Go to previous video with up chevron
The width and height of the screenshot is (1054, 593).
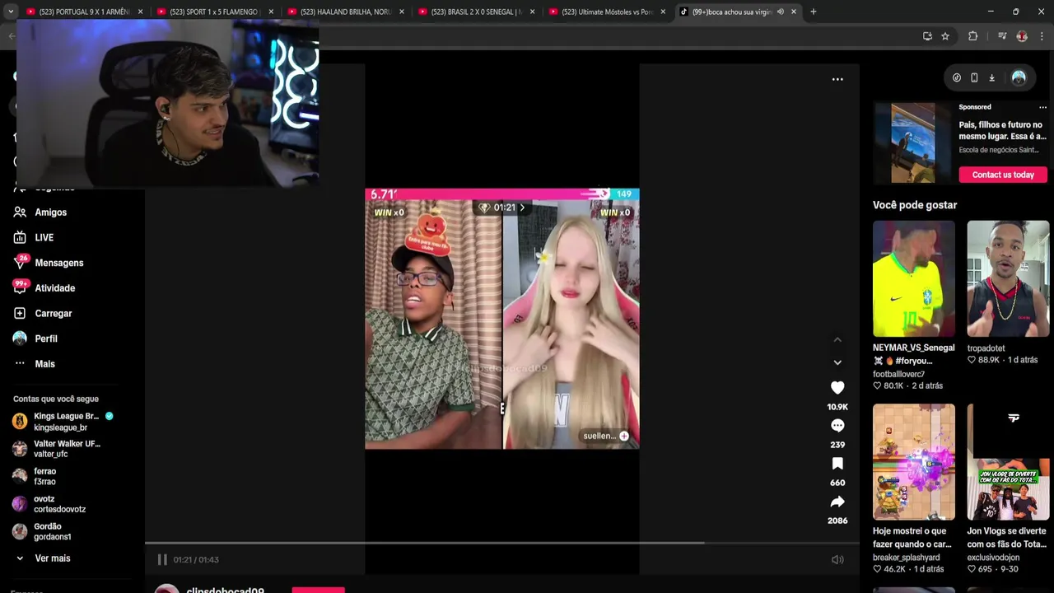[837, 339]
